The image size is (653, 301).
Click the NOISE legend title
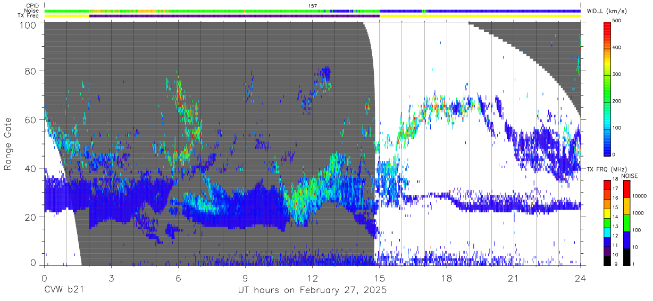coord(630,176)
